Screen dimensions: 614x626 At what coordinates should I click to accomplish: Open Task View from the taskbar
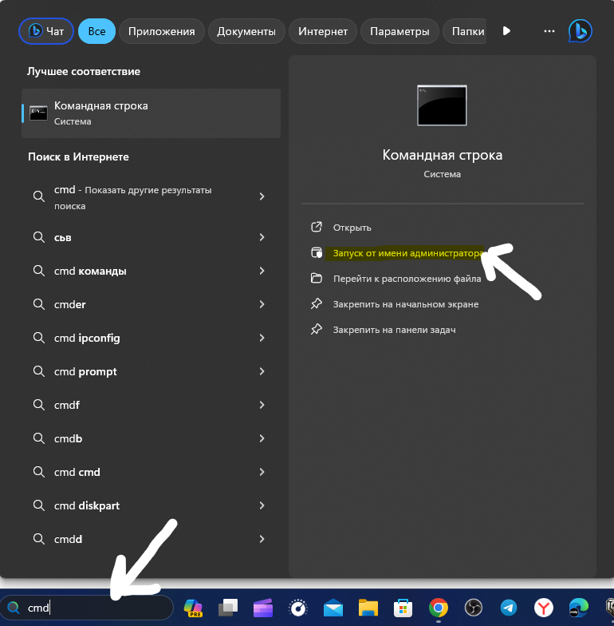coord(228,608)
